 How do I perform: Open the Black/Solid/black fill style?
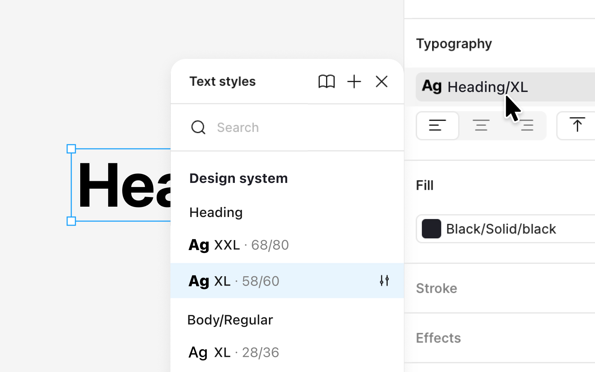(501, 229)
